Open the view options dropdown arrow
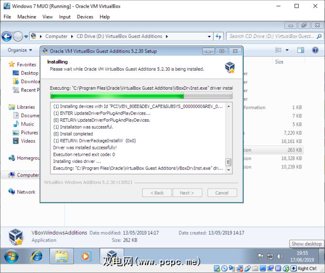 (287, 50)
